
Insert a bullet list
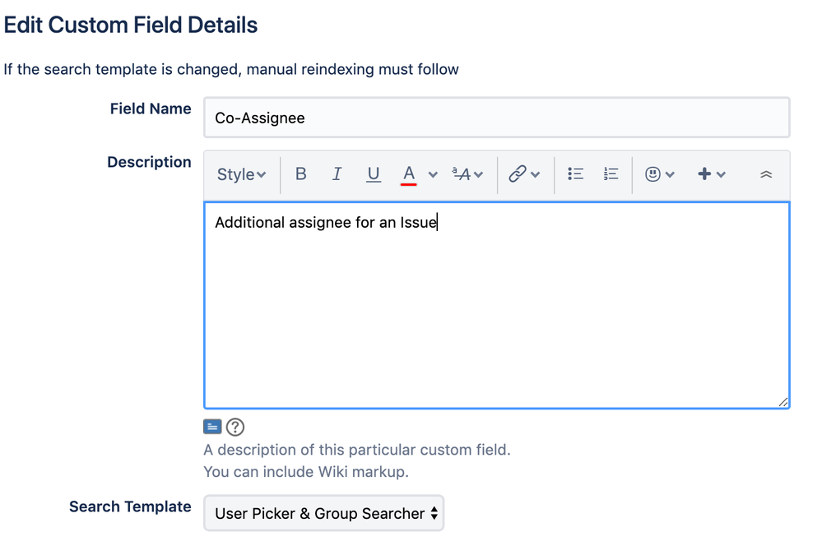coord(576,174)
